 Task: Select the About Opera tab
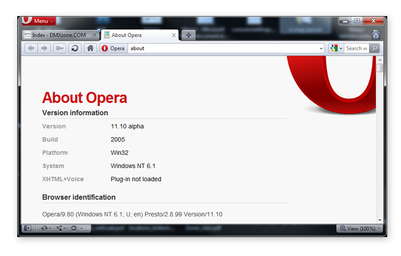point(140,35)
